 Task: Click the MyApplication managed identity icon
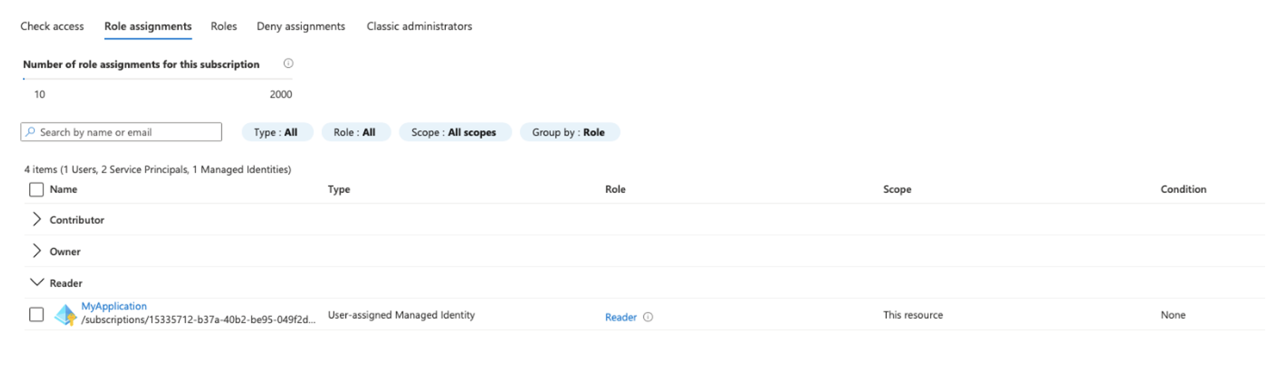tap(66, 315)
